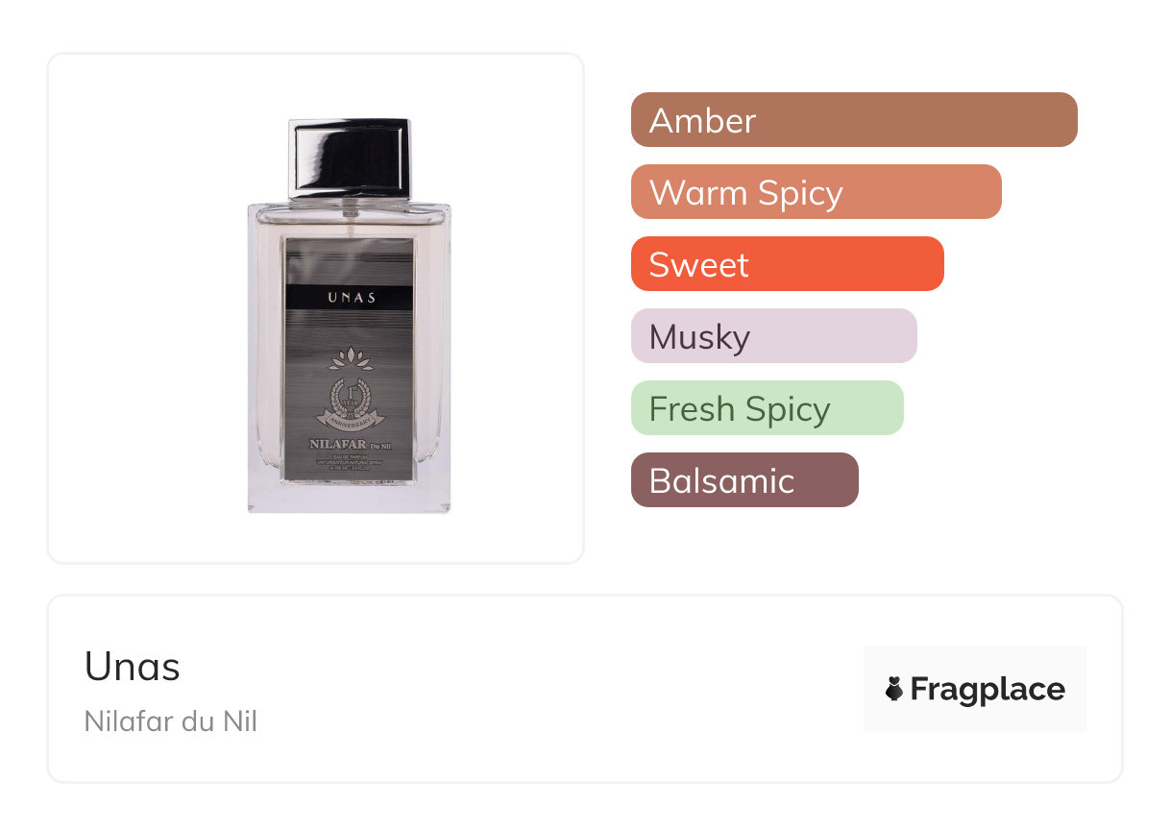1170x830 pixels.
Task: Select the Amber accord bar
Action: click(854, 120)
